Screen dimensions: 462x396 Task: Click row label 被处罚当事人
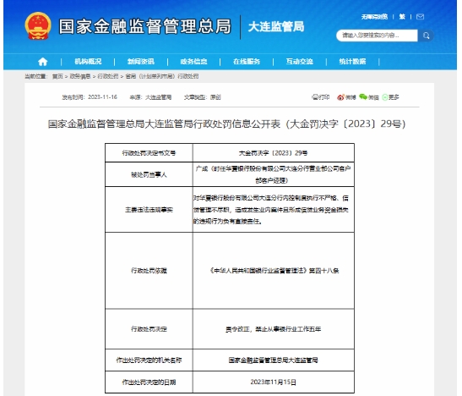click(x=149, y=174)
